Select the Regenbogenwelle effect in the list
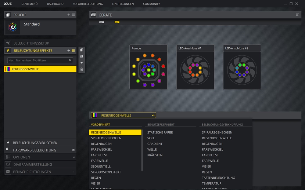The image size is (305, 190). pyautogui.click(x=40, y=69)
